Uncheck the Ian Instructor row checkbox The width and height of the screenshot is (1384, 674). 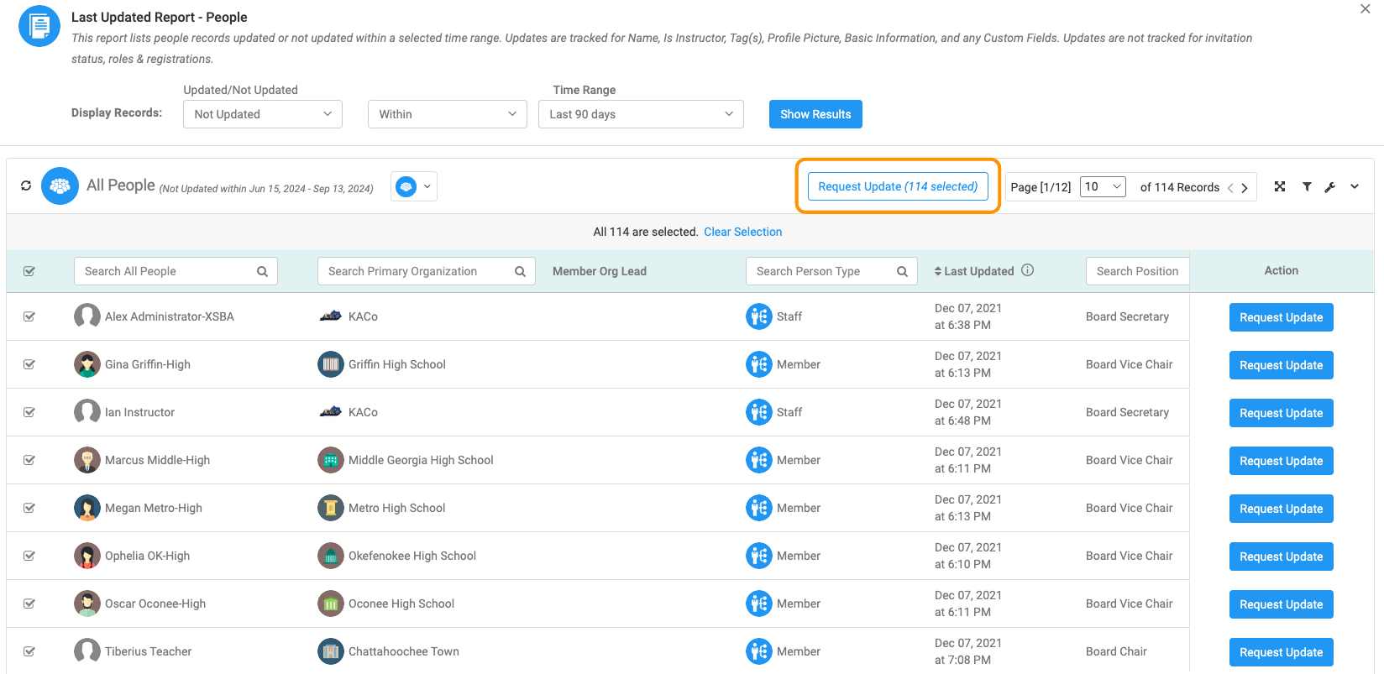[29, 412]
